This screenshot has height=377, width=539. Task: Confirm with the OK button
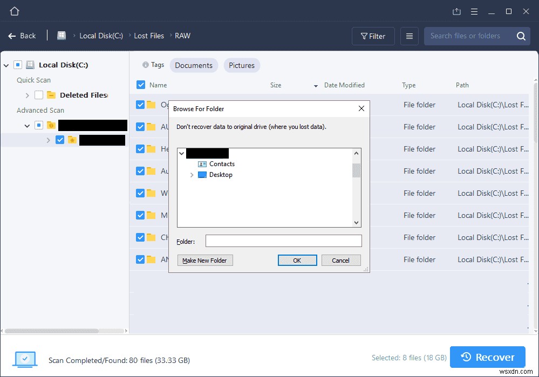point(297,260)
